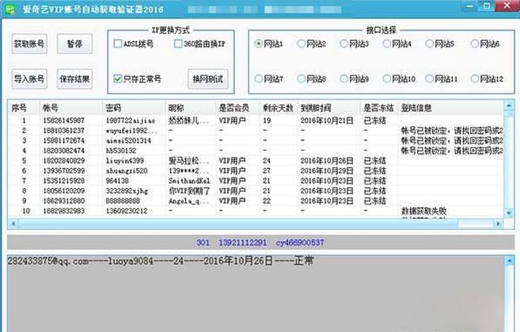Image resolution: width=520 pixels, height=332 pixels.
Task: Click the 暂停 button
Action: point(74,44)
